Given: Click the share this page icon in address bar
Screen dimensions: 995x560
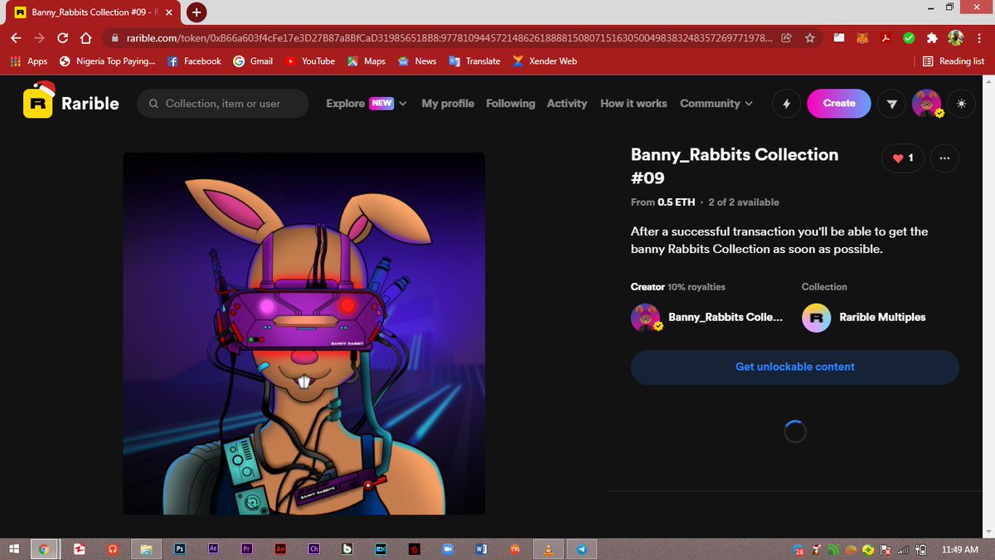Looking at the screenshot, I should 786,38.
